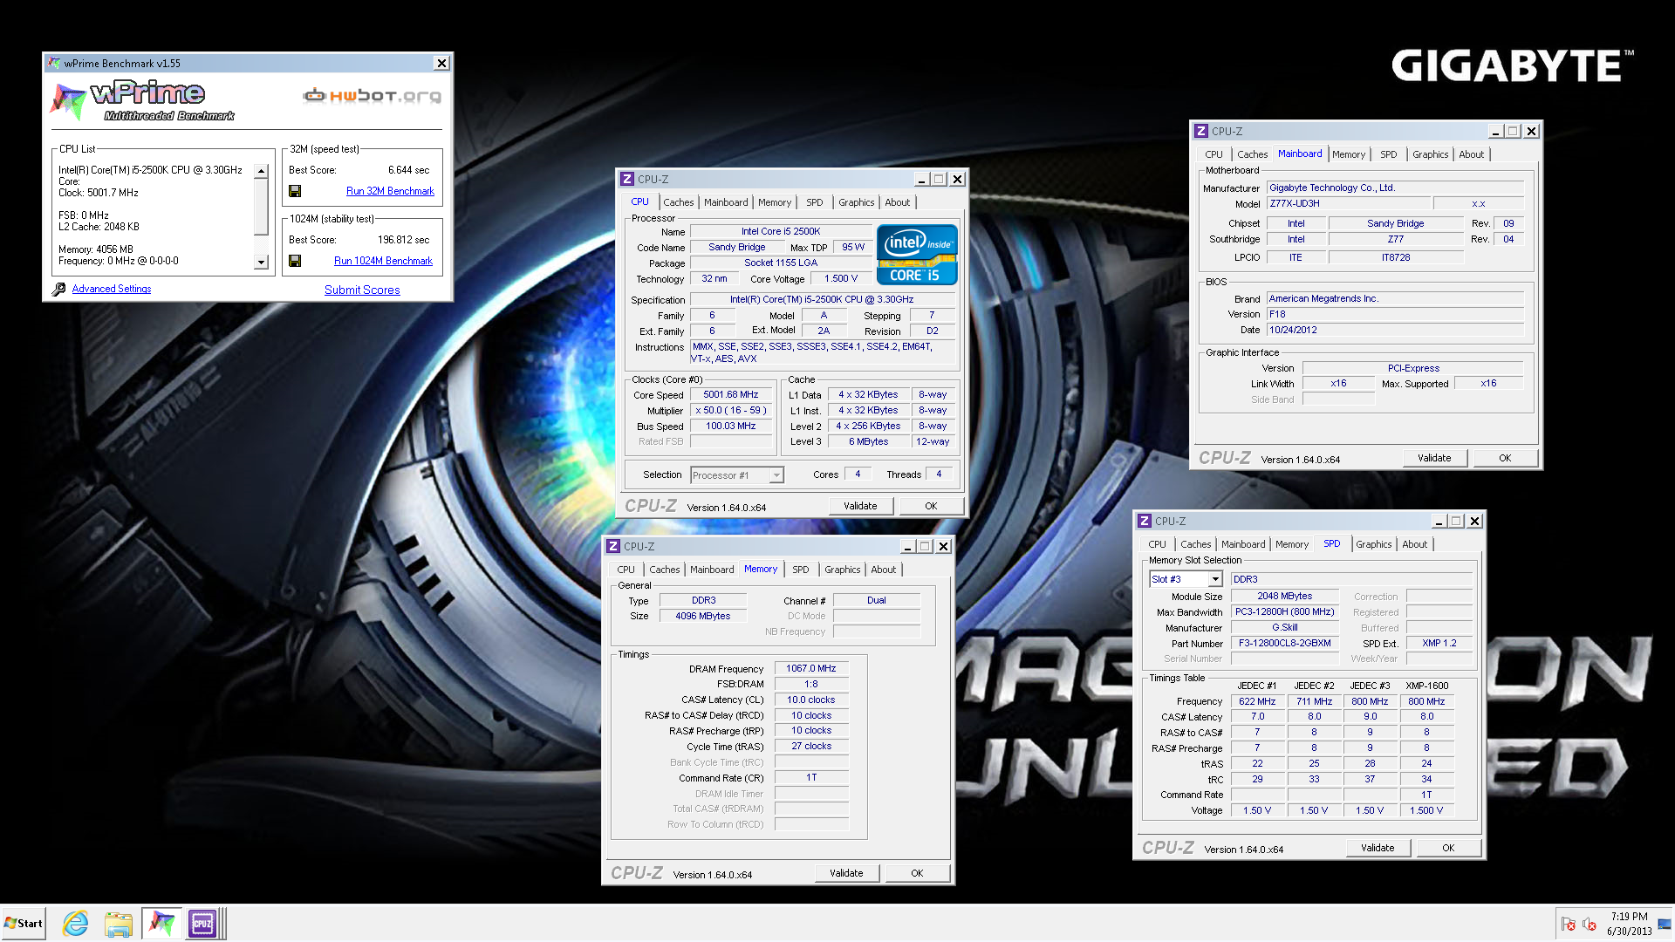Click the system clock in the taskbar

(1629, 924)
